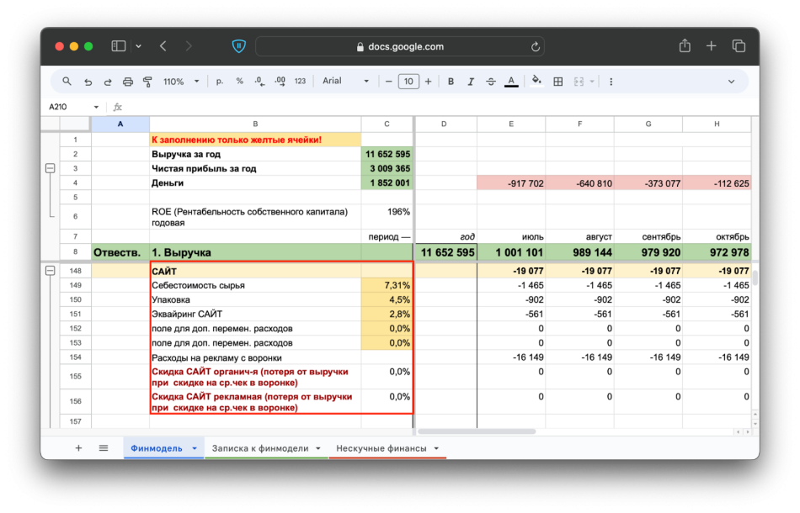Open the fill color picker
This screenshot has width=800, height=513.
(x=536, y=82)
